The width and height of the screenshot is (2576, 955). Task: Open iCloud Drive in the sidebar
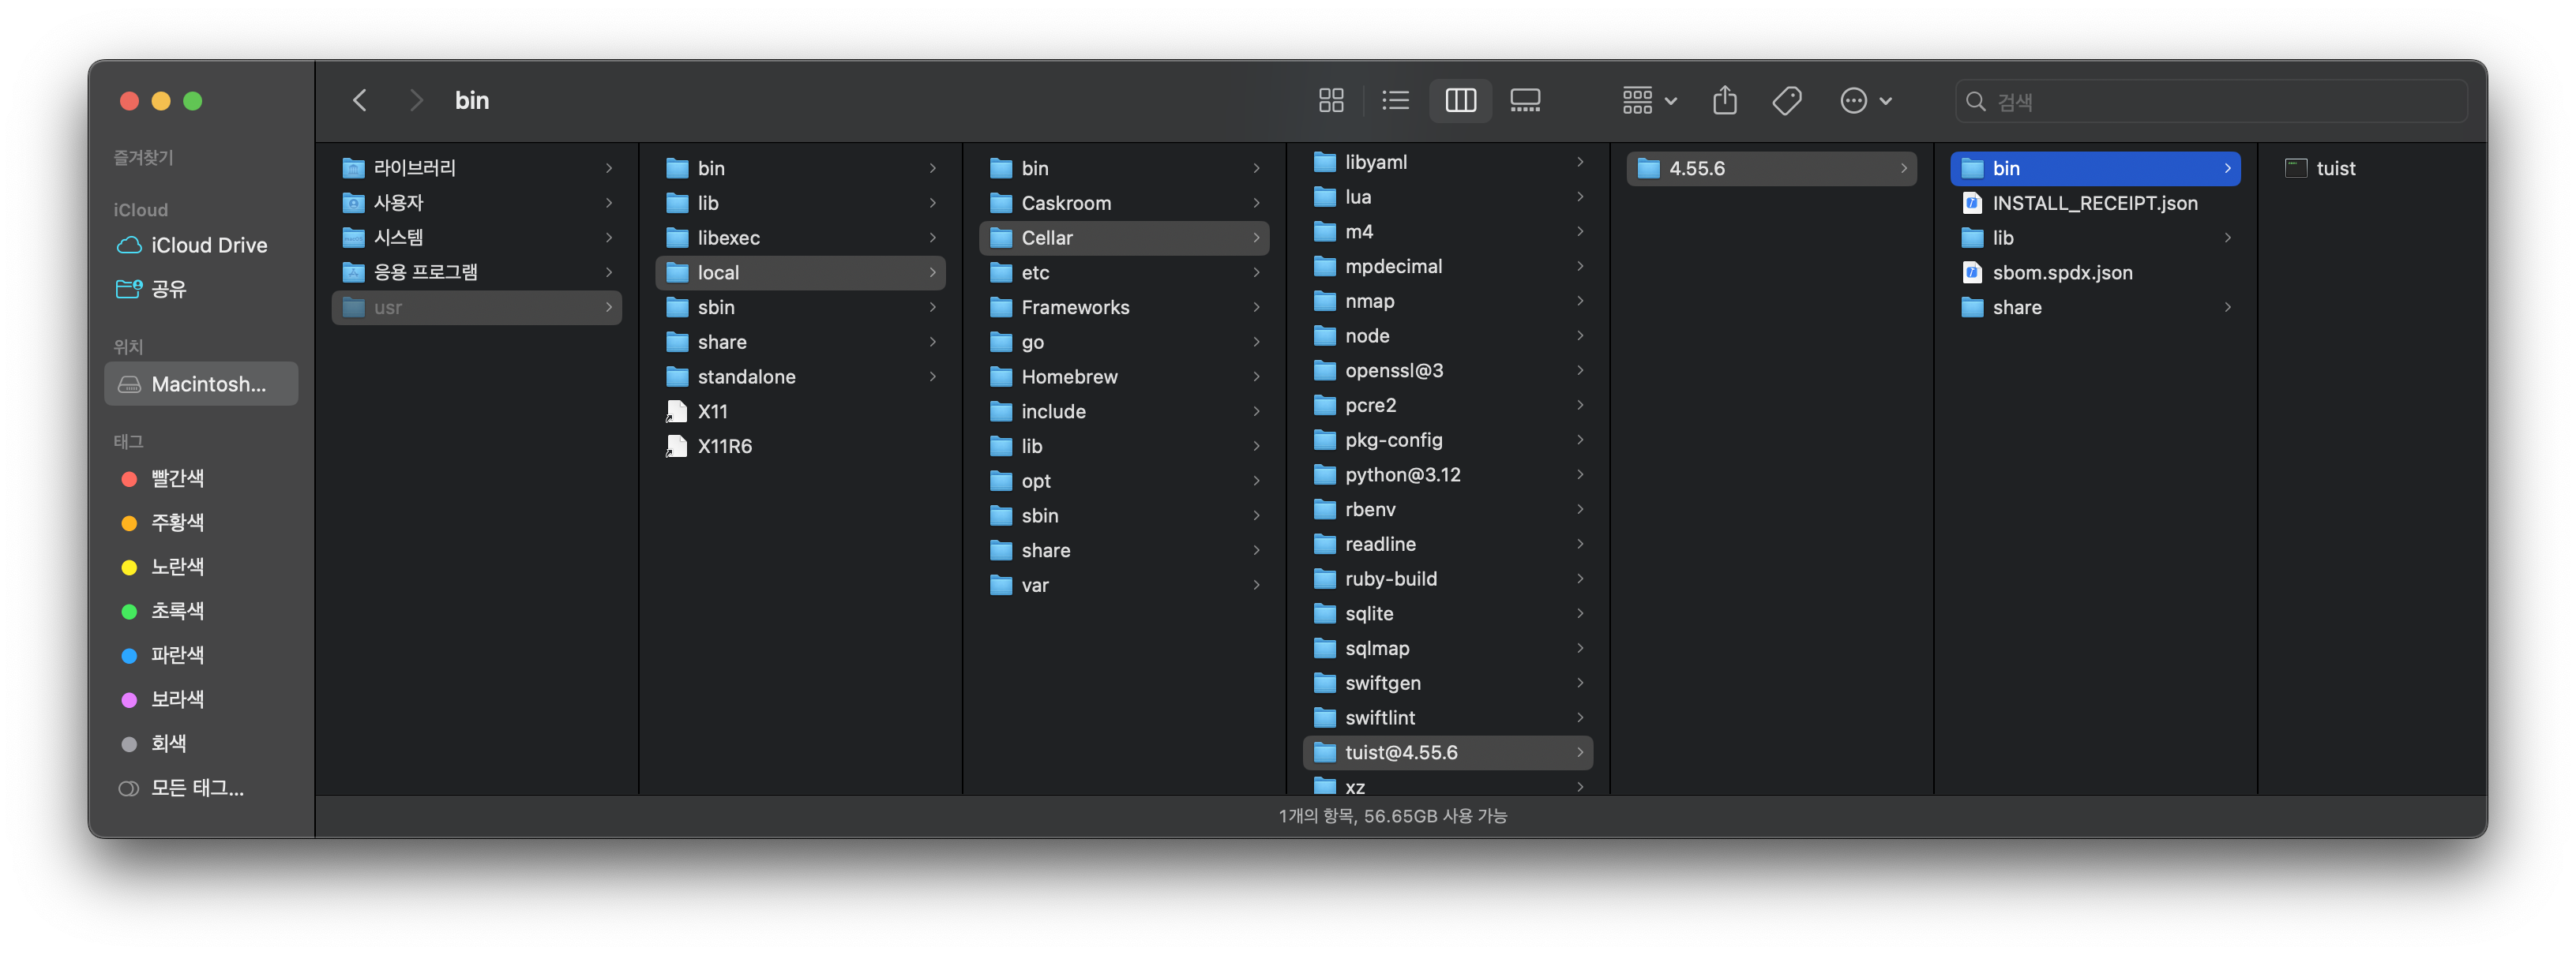208,245
